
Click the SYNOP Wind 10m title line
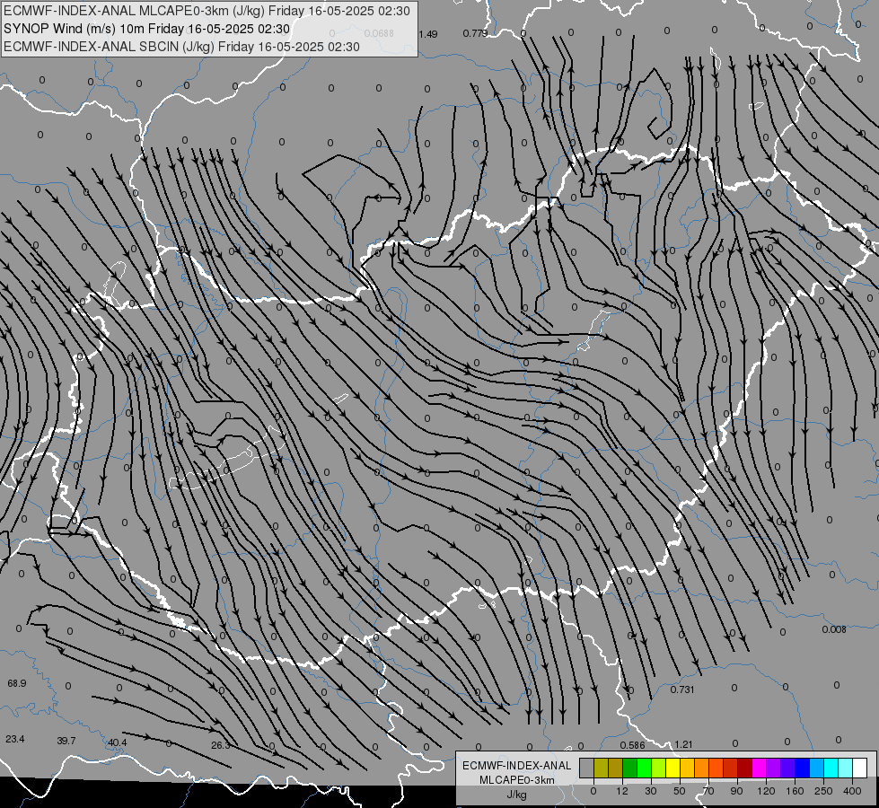(147, 29)
